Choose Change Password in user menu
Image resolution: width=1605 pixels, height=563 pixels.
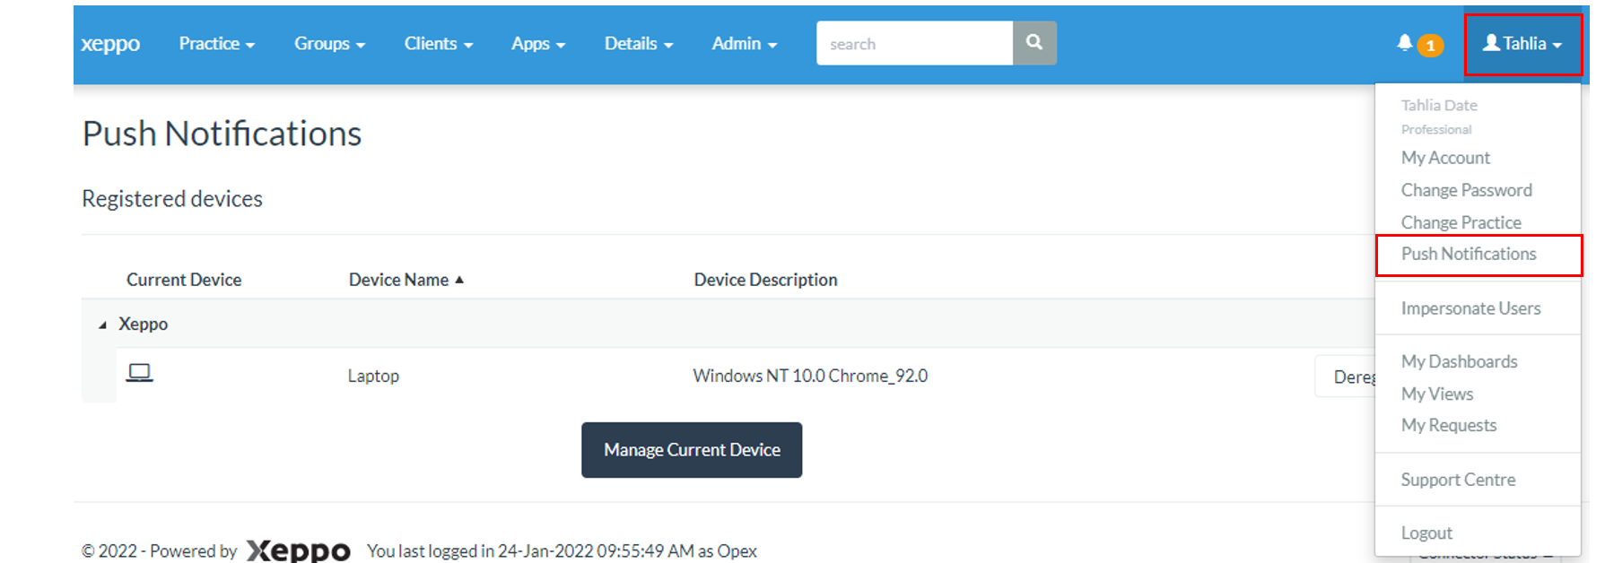pos(1466,190)
